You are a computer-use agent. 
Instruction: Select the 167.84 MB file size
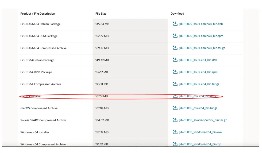click(102, 108)
